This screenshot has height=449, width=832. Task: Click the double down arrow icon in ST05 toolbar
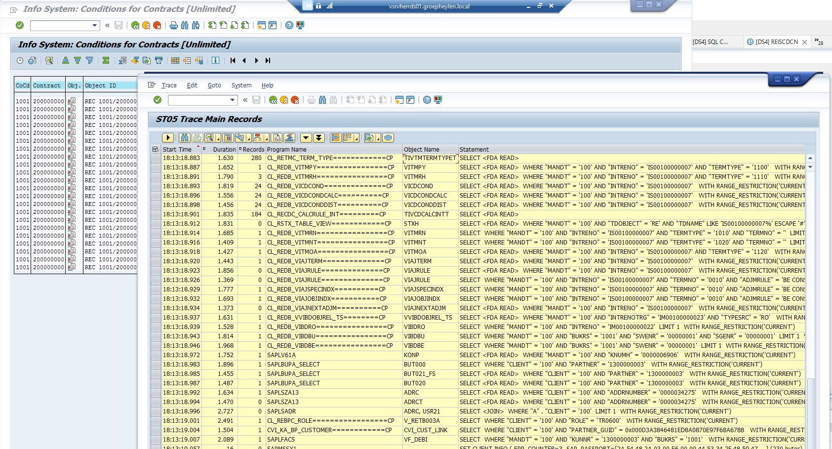point(319,138)
